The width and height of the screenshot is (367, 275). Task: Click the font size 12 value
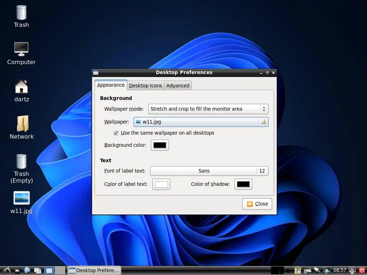pos(262,171)
